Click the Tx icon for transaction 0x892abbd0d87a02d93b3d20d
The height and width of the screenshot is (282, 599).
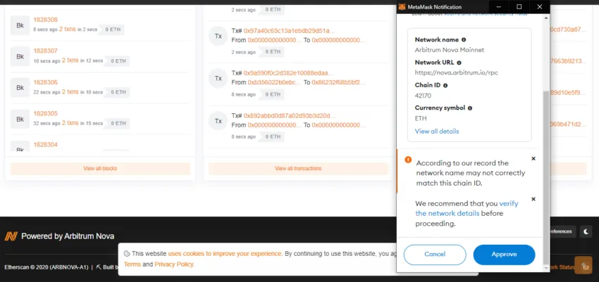(218, 121)
